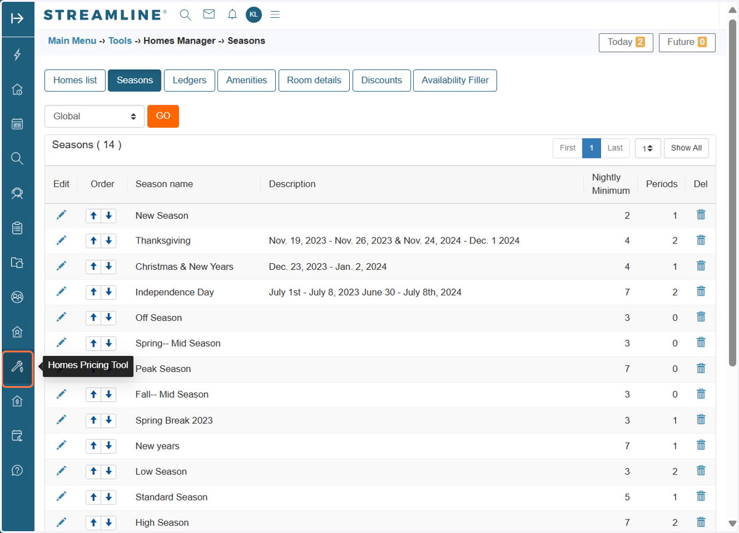Open the sidebar headset support icon
The width and height of the screenshot is (739, 533).
(x=17, y=194)
